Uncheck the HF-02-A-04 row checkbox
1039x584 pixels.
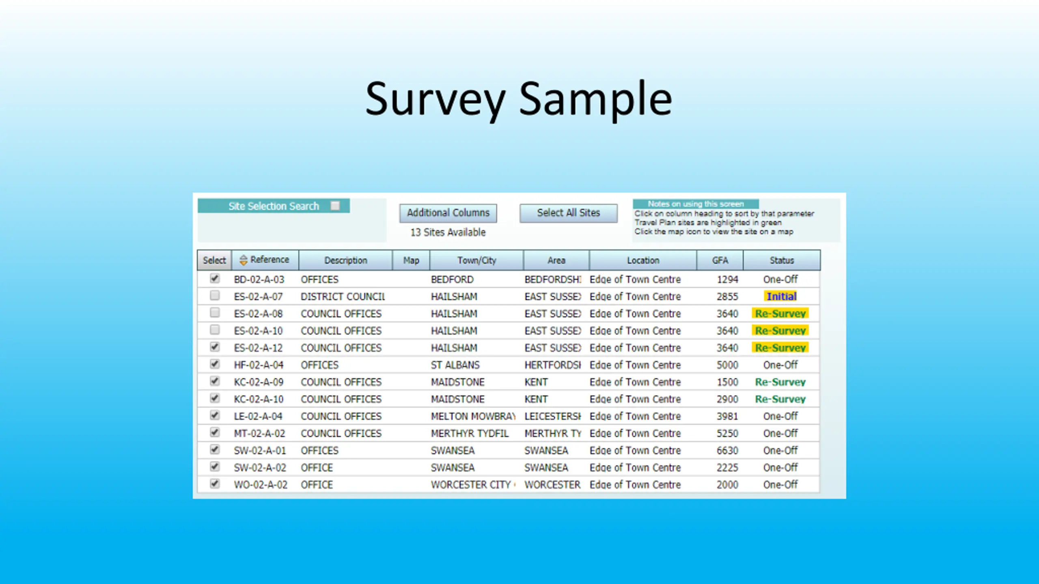(215, 364)
